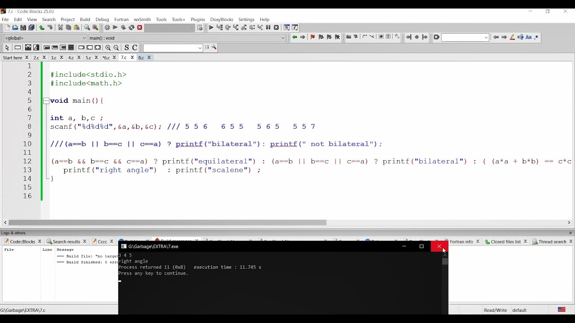This screenshot has width=575, height=323.
Task: Redo the last undone edit
Action: point(50,28)
